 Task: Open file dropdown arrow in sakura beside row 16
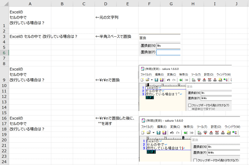tap(153, 133)
